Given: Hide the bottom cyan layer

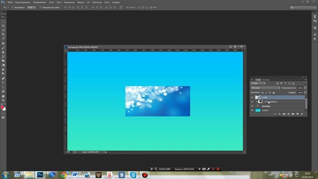Looking at the screenshot, I should [252, 110].
